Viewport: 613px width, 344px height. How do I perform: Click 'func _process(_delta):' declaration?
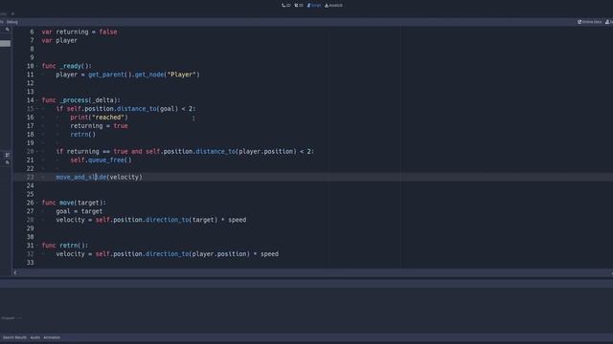pos(80,100)
